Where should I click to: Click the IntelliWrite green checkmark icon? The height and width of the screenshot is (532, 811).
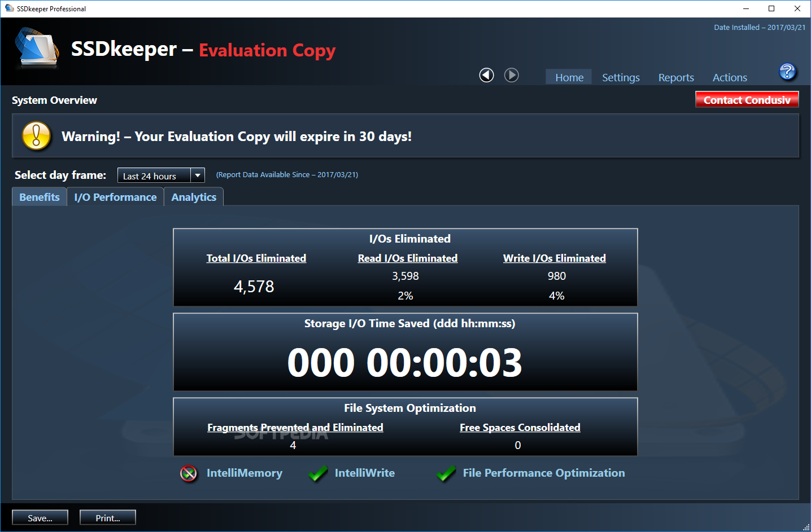tap(318, 473)
